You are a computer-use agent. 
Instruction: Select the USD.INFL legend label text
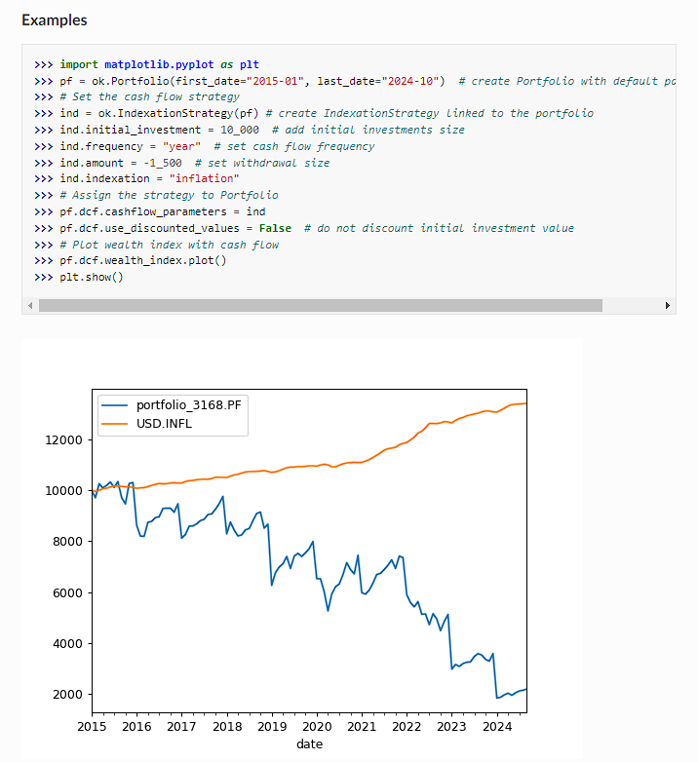tap(164, 423)
